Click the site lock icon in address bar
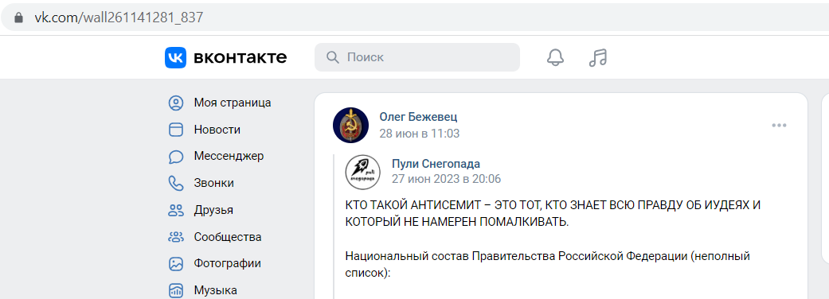This screenshot has width=829, height=299. pyautogui.click(x=19, y=17)
